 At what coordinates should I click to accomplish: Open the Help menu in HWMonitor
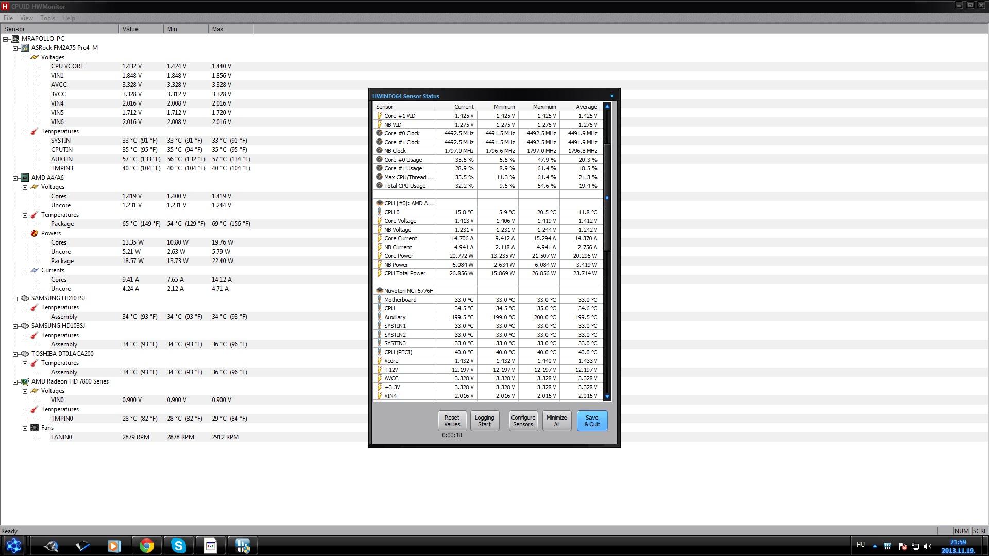click(69, 18)
